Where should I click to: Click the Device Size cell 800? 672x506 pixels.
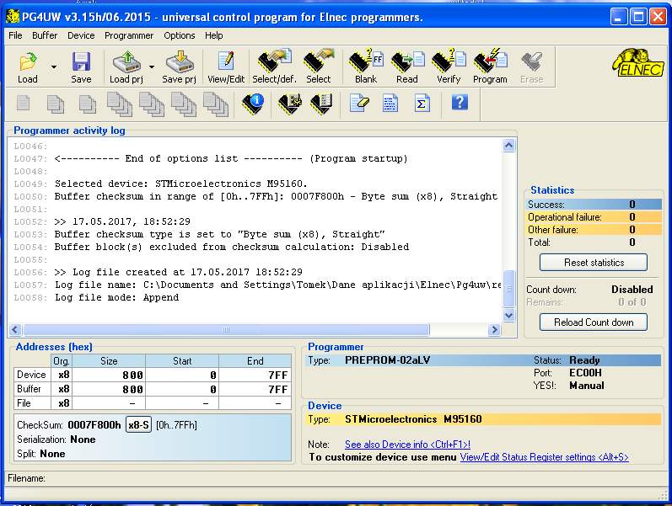(109, 375)
